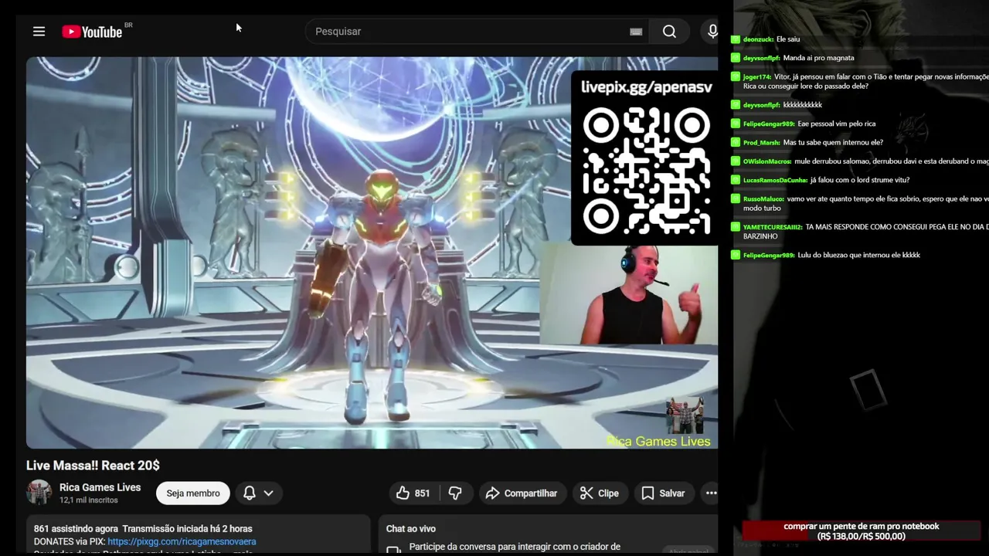The image size is (989, 556).
Task: Create a clip with the Clipe button
Action: click(600, 493)
